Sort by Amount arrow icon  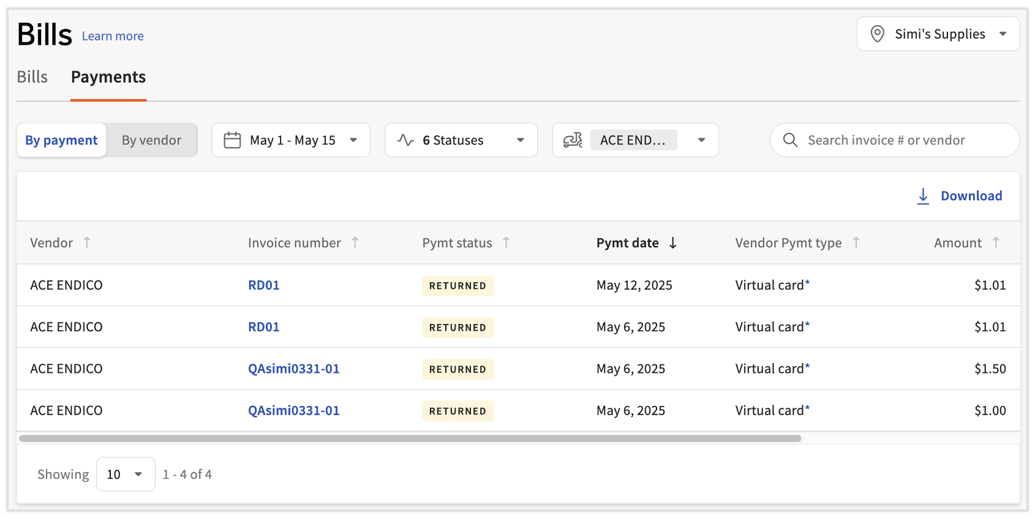tap(996, 243)
